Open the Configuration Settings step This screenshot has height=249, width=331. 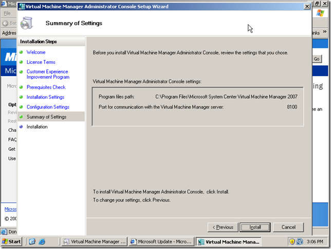(48, 107)
